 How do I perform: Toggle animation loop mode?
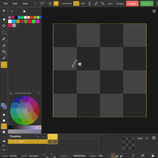(x=4, y=126)
